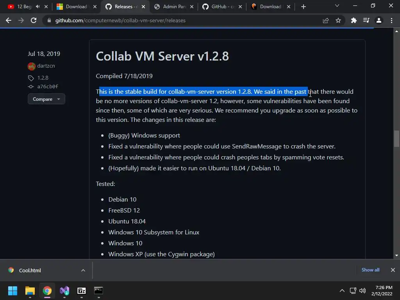Screen dimensions: 400x300
Task: Show all downloads
Action: click(x=370, y=270)
